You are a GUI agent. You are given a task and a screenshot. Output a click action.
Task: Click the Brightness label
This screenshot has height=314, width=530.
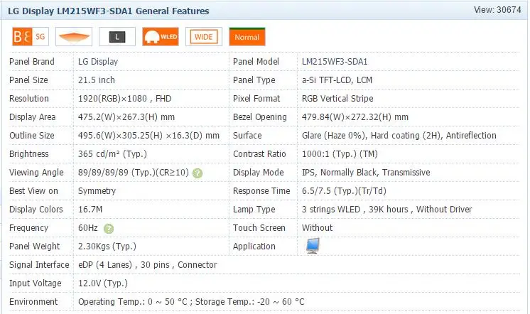pos(29,153)
